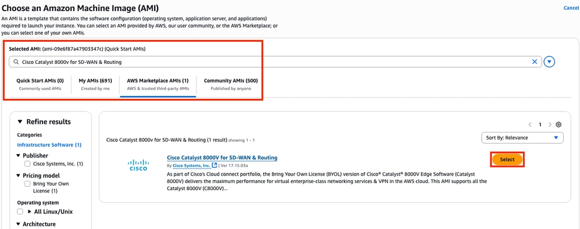Switch to the My AMIs tab

tap(95, 84)
